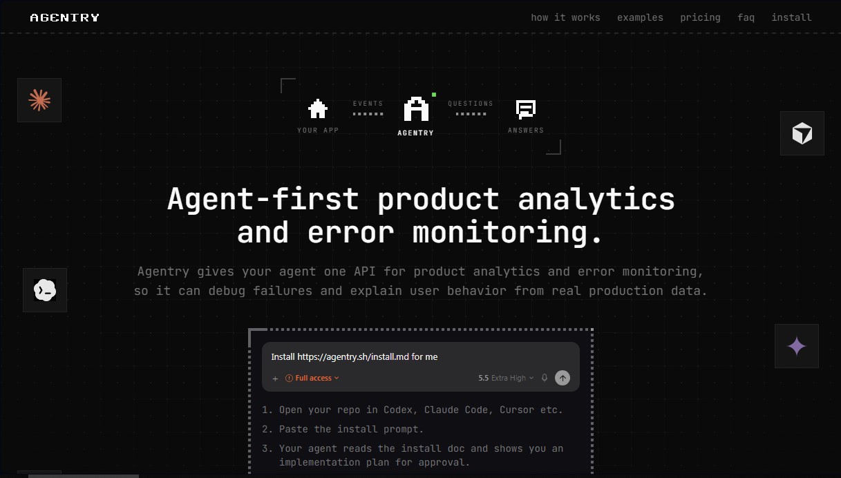Click the 3D cube icon tile
841x478 pixels.
802,133
